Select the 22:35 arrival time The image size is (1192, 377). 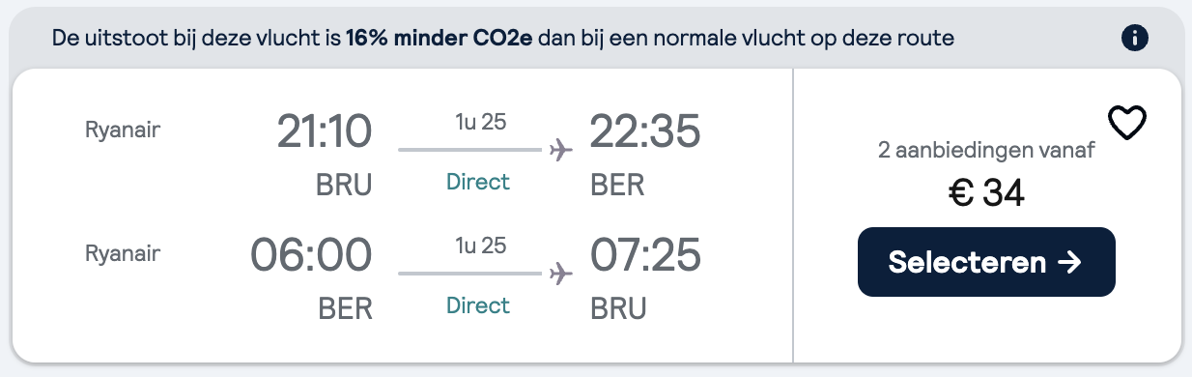point(644,131)
